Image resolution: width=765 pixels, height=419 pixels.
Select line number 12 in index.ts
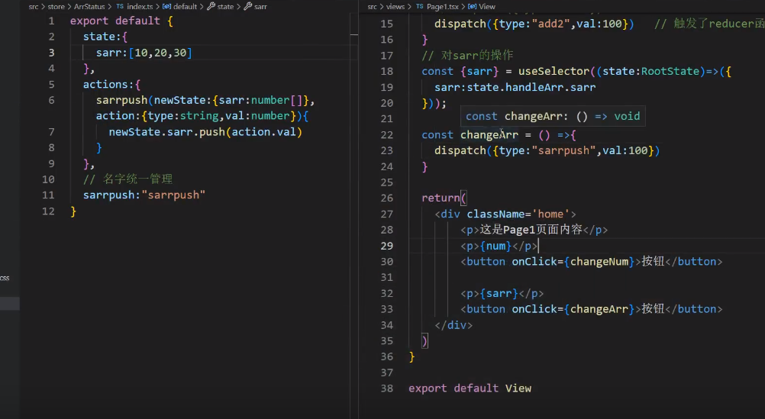(x=48, y=211)
